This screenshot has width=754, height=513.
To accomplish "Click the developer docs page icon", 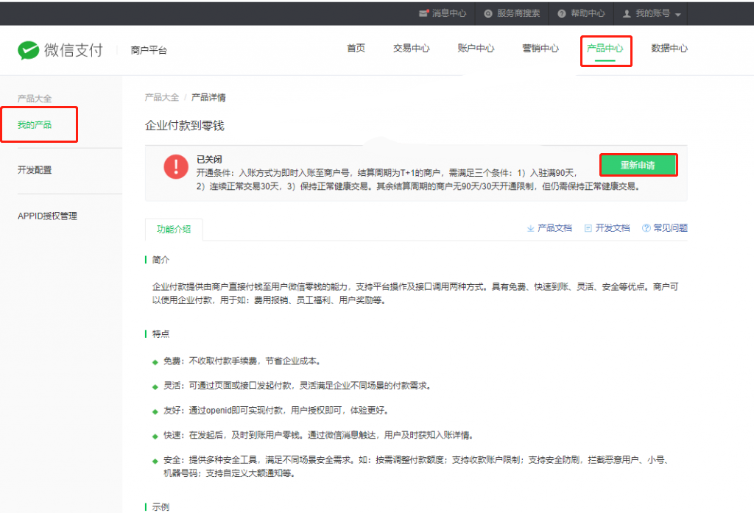I will [x=588, y=228].
